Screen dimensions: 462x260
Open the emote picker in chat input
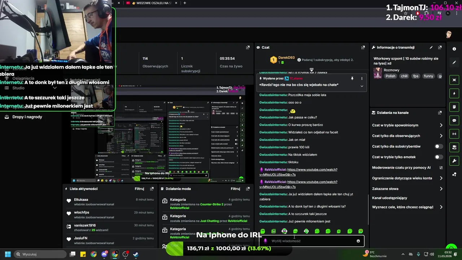pos(358,241)
